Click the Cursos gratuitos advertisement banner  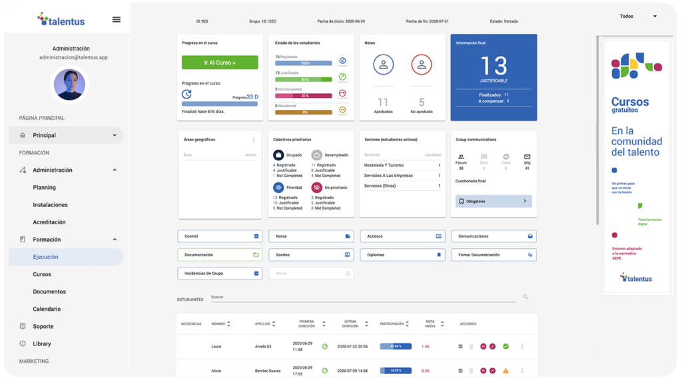(636, 168)
